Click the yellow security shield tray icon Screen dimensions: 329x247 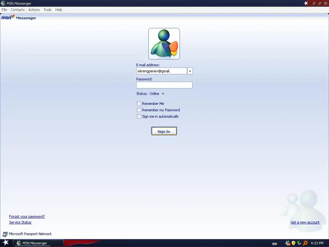click(x=293, y=243)
